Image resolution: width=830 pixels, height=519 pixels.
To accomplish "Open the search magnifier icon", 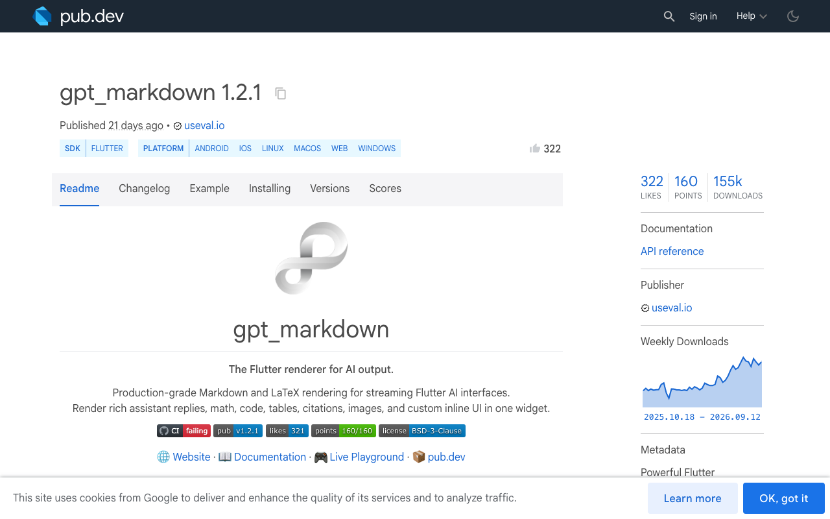I will pyautogui.click(x=669, y=16).
